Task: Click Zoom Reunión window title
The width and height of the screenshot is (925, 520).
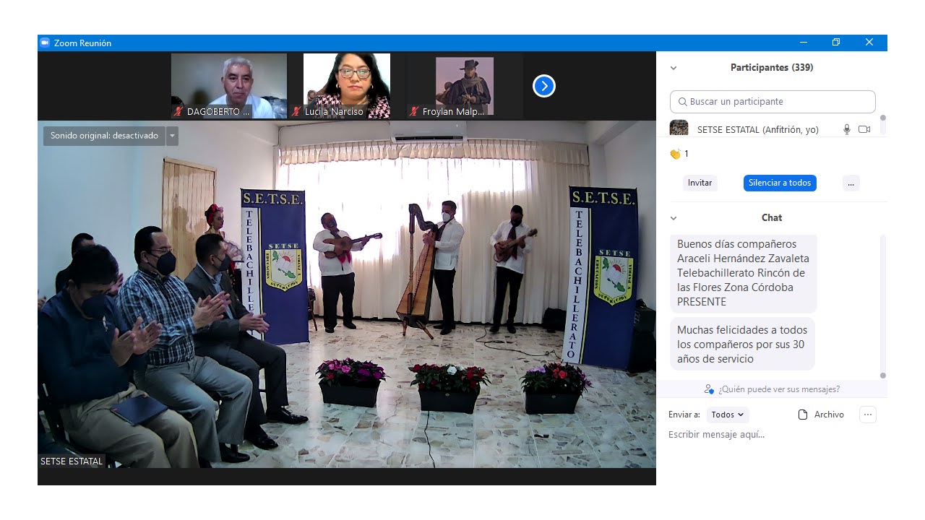Action: [x=82, y=43]
